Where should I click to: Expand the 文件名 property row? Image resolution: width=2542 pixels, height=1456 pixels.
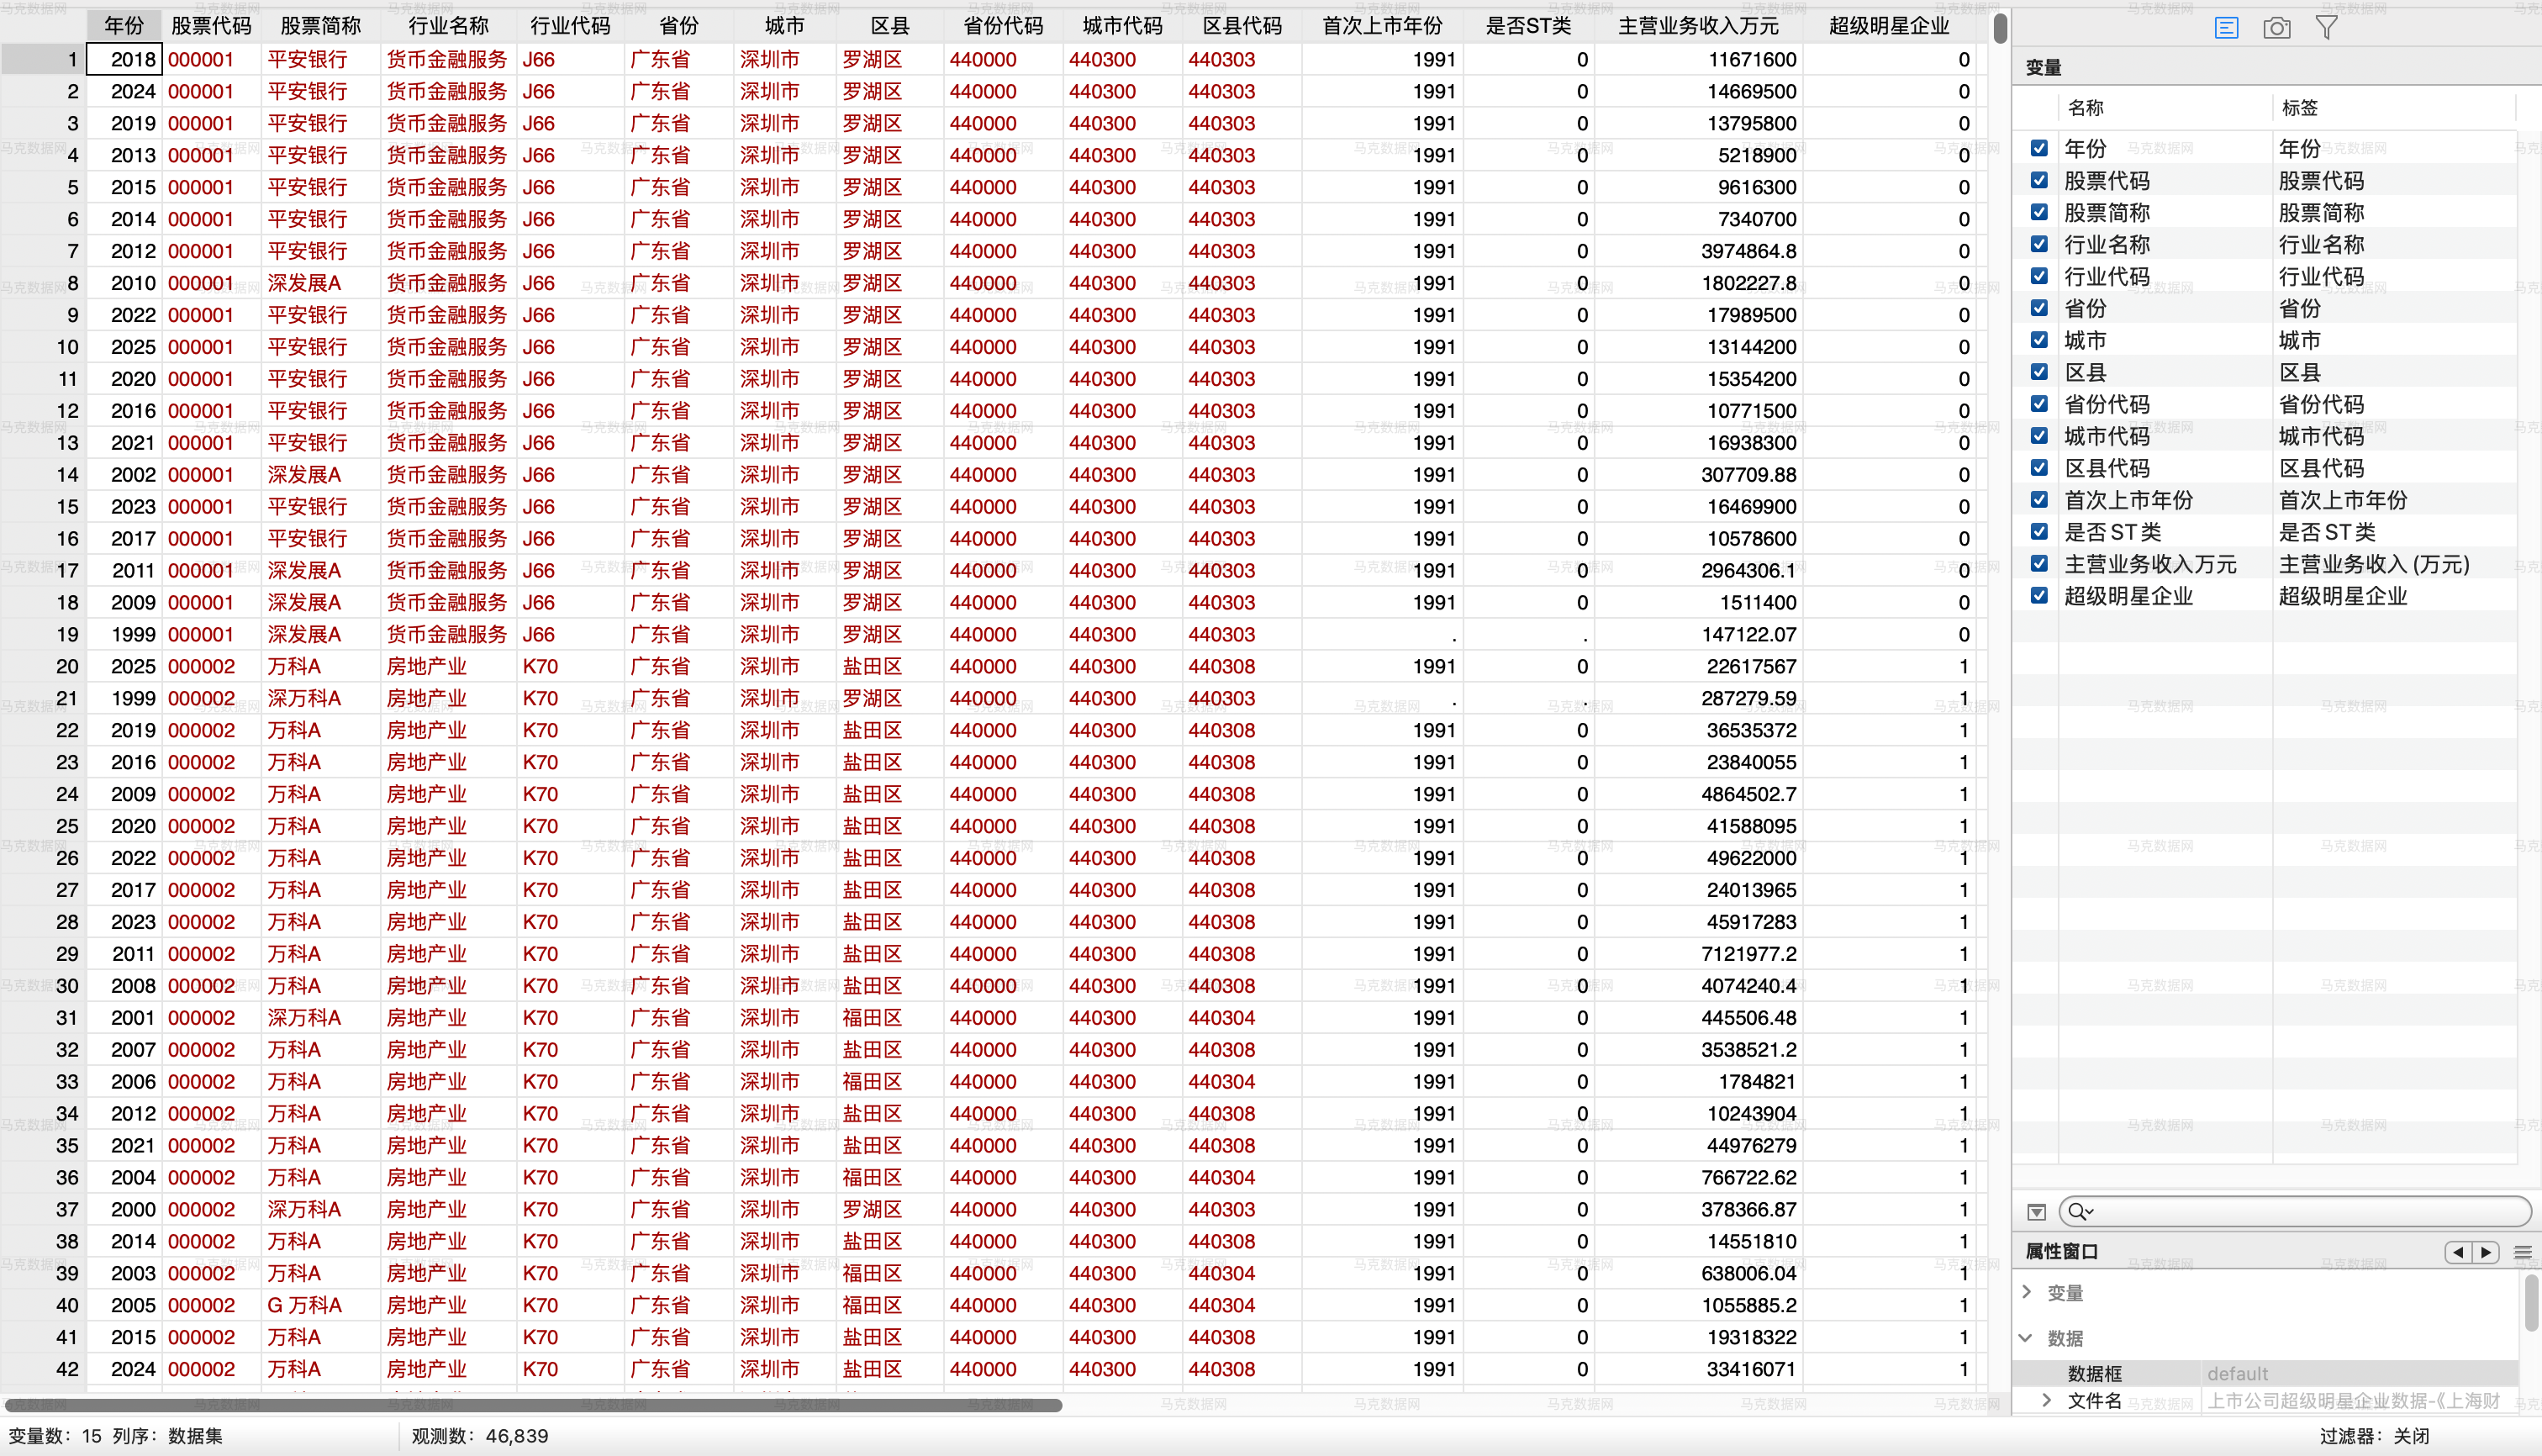tap(2047, 1400)
